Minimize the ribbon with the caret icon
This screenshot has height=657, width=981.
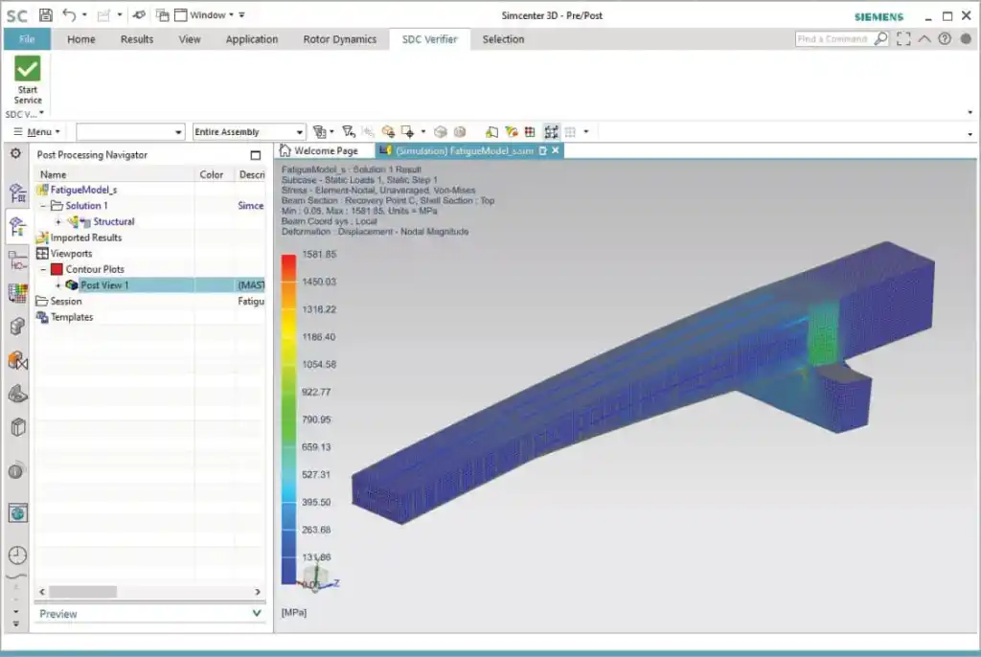924,39
